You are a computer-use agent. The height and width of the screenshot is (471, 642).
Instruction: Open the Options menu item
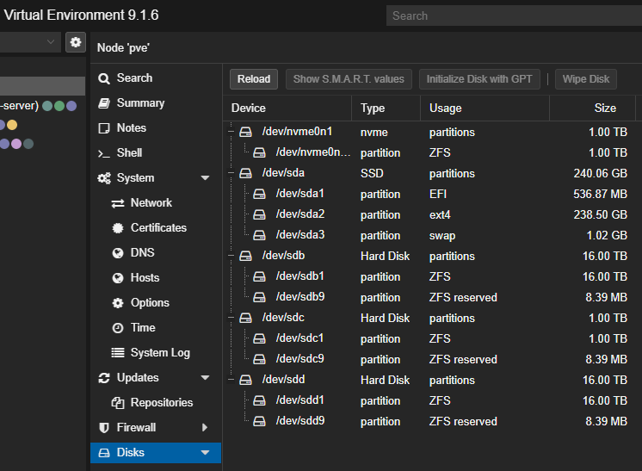click(156, 303)
